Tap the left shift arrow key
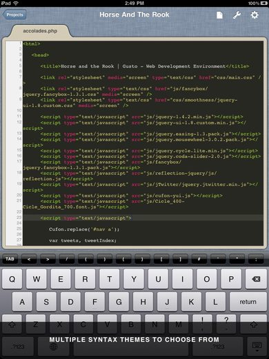Image resolution: width=269 pixels, height=359 pixels. click(x=12, y=324)
